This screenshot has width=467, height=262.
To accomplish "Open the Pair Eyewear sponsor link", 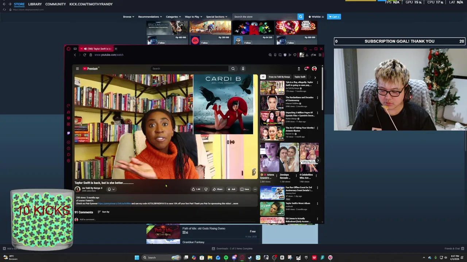I will click(114, 203).
